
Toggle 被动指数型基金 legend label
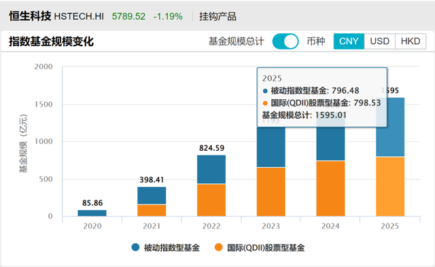(x=172, y=247)
